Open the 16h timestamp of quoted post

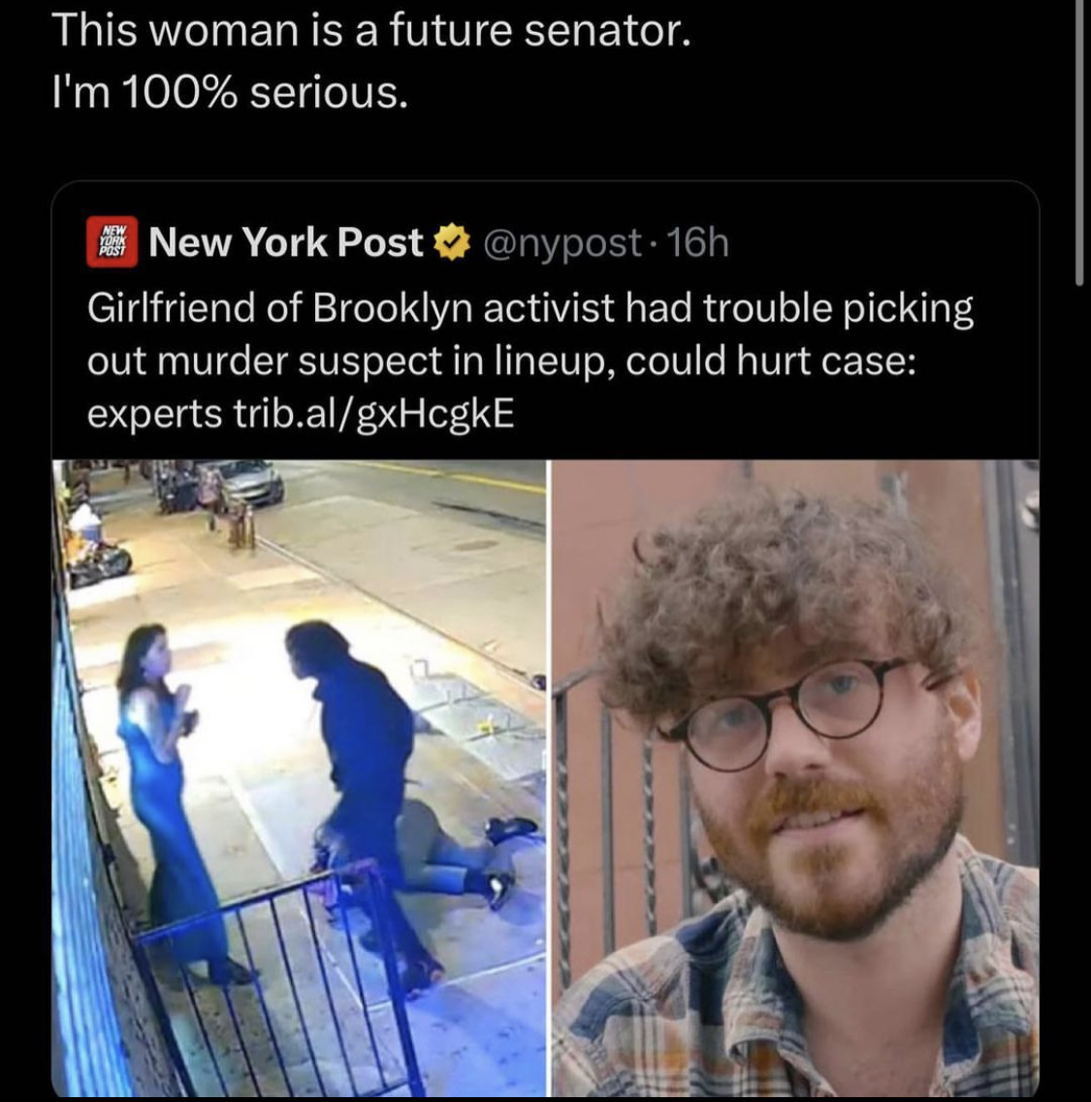point(697,243)
